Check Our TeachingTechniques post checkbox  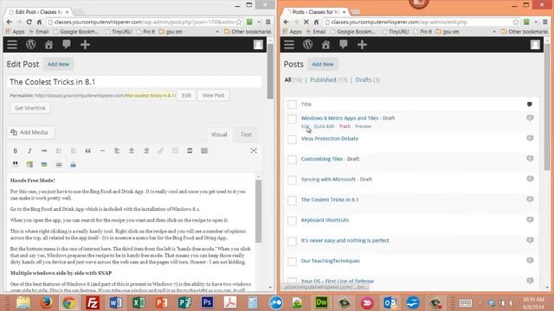[x=292, y=262]
